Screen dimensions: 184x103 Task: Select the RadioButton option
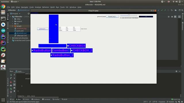pos(32,50)
